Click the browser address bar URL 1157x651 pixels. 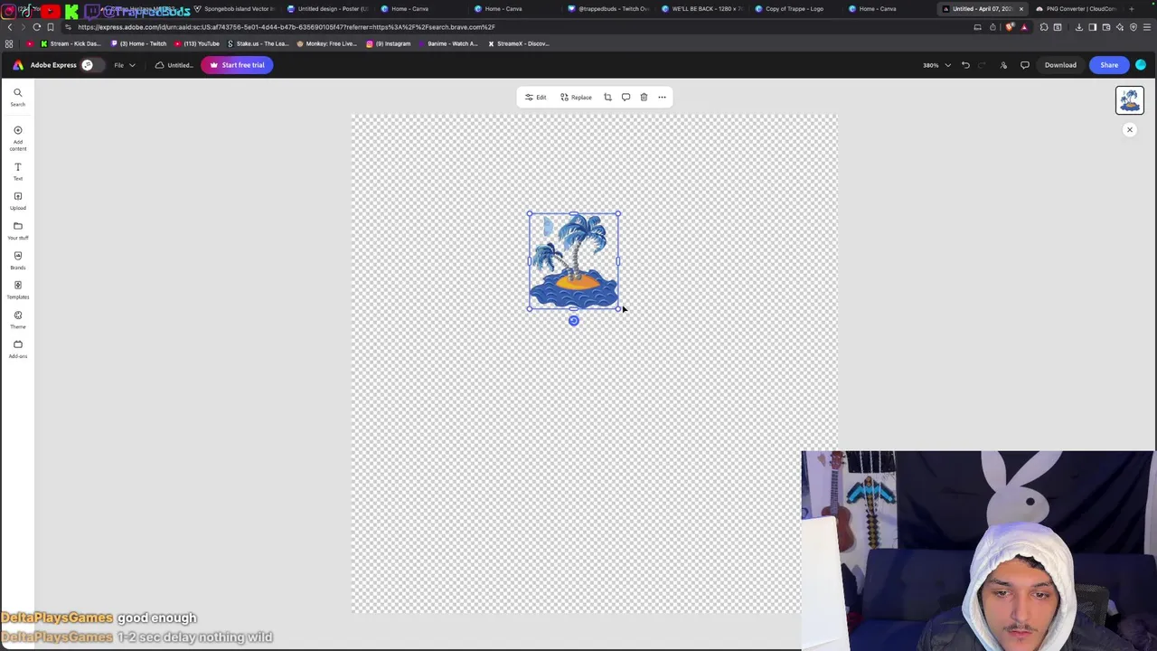(286, 27)
